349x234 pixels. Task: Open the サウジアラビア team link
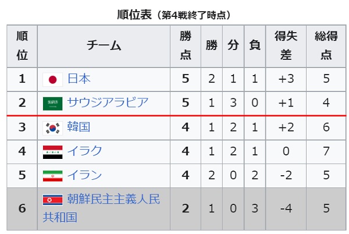pos(108,102)
